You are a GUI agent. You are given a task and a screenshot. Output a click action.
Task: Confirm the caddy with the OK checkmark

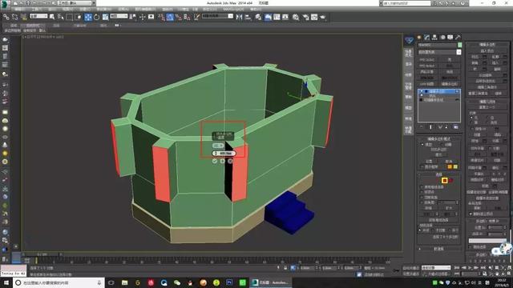point(215,161)
